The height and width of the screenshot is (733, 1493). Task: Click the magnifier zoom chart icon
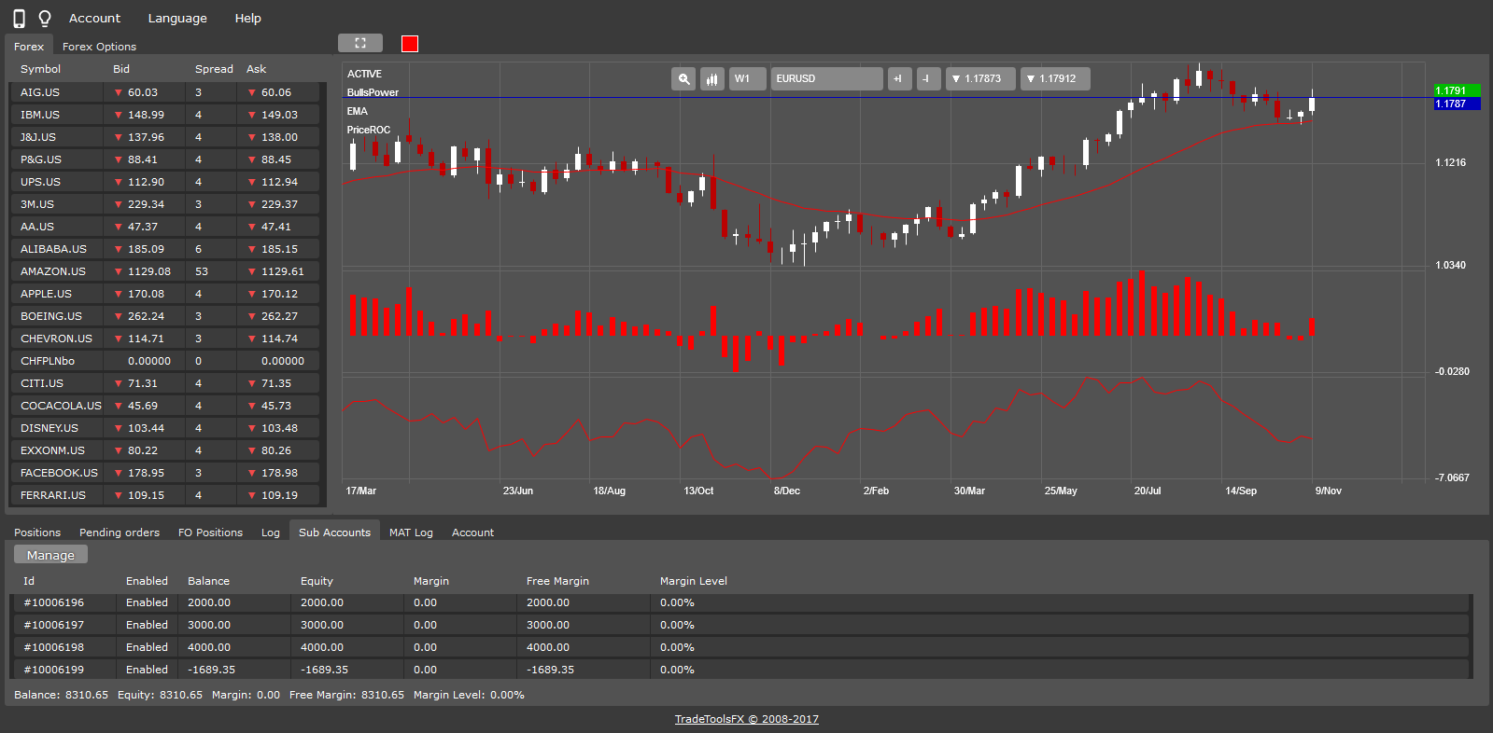(x=683, y=79)
